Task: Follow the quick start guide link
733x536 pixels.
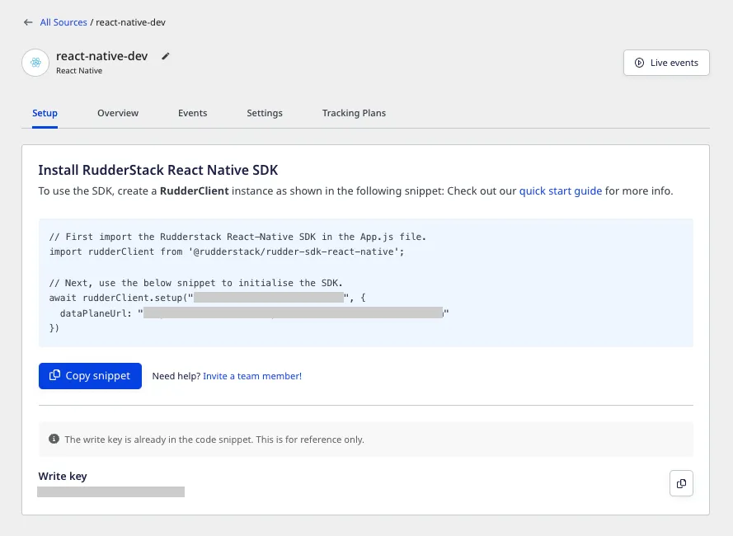Action: (x=561, y=190)
